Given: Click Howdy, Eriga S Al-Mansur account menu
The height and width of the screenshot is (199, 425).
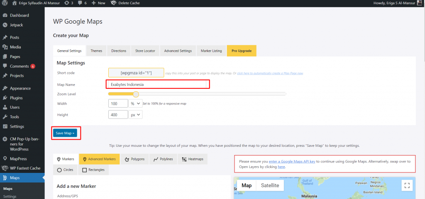Looking at the screenshot, I should tap(398, 3).
